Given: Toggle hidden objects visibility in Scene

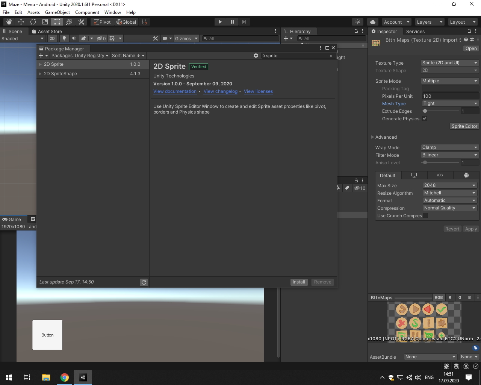Looking at the screenshot, I should (x=101, y=38).
